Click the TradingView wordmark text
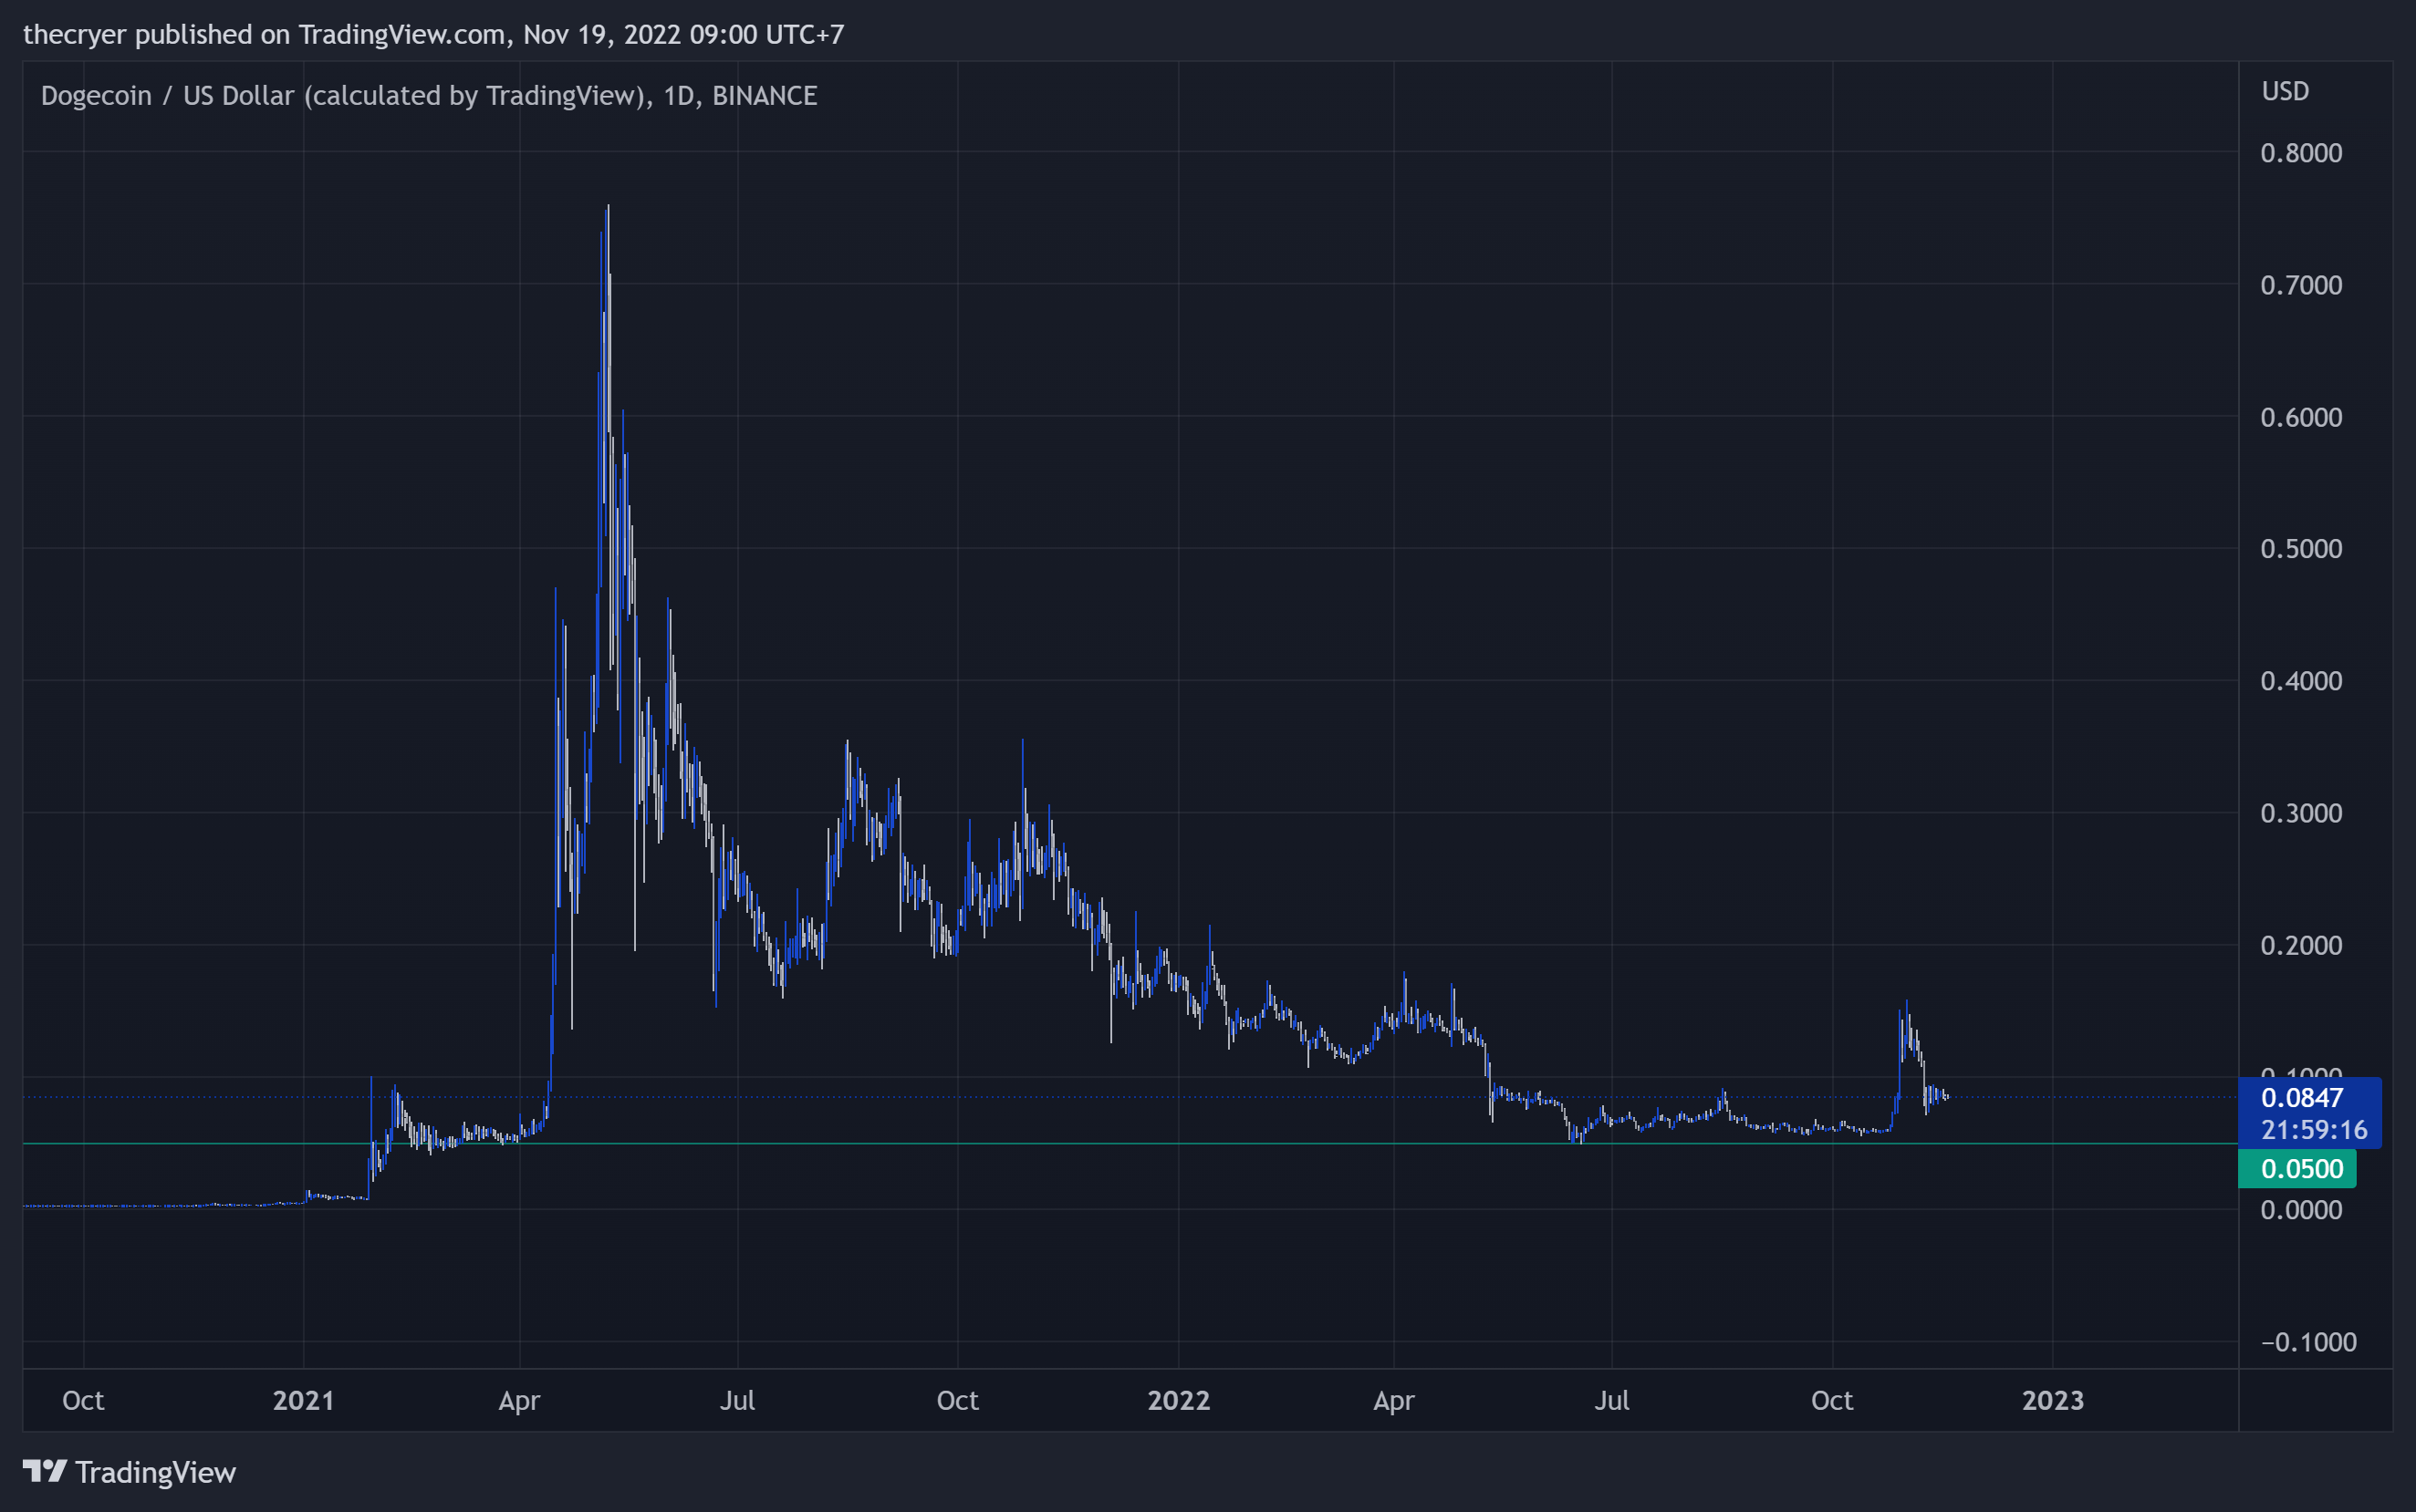 click(156, 1472)
